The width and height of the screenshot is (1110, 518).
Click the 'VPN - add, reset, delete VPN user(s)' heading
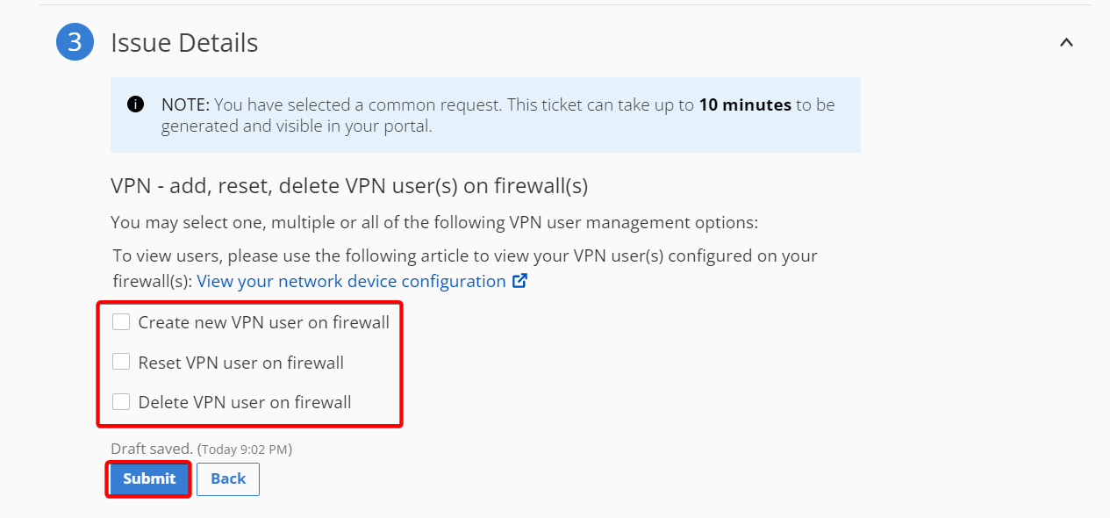pyautogui.click(x=349, y=186)
